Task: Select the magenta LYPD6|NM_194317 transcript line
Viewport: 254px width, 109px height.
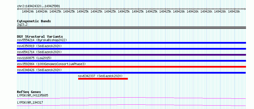Action: [x=131, y=105]
